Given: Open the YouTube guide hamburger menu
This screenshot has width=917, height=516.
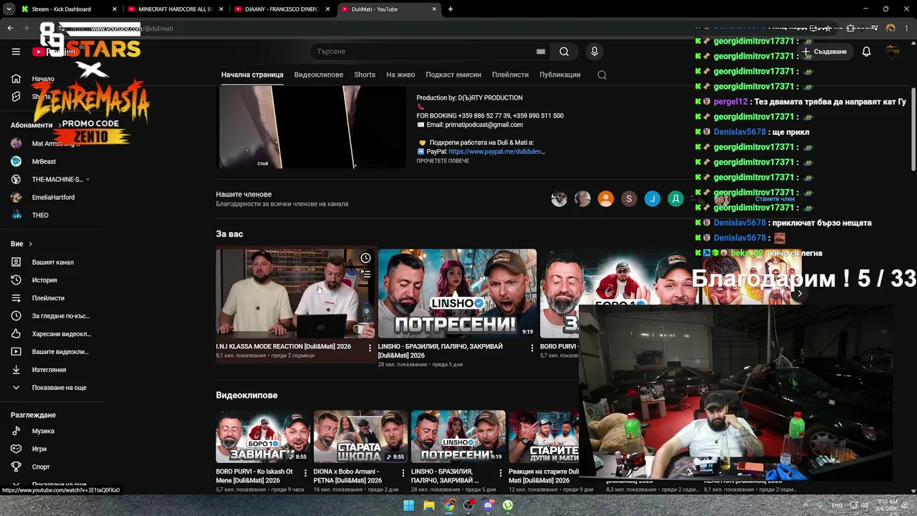Looking at the screenshot, I should [x=16, y=52].
